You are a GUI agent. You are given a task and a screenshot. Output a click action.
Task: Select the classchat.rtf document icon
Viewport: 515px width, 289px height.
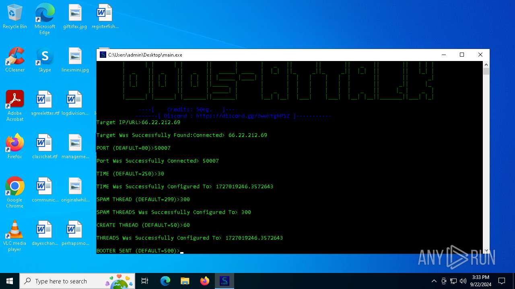(x=45, y=147)
